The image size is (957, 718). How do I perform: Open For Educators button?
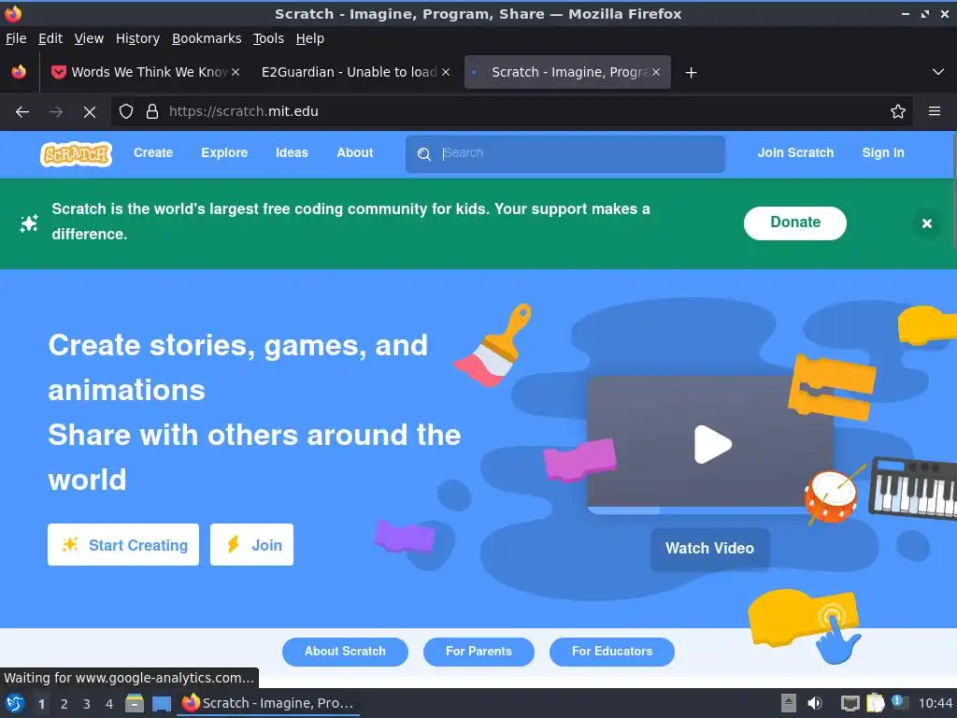(611, 652)
